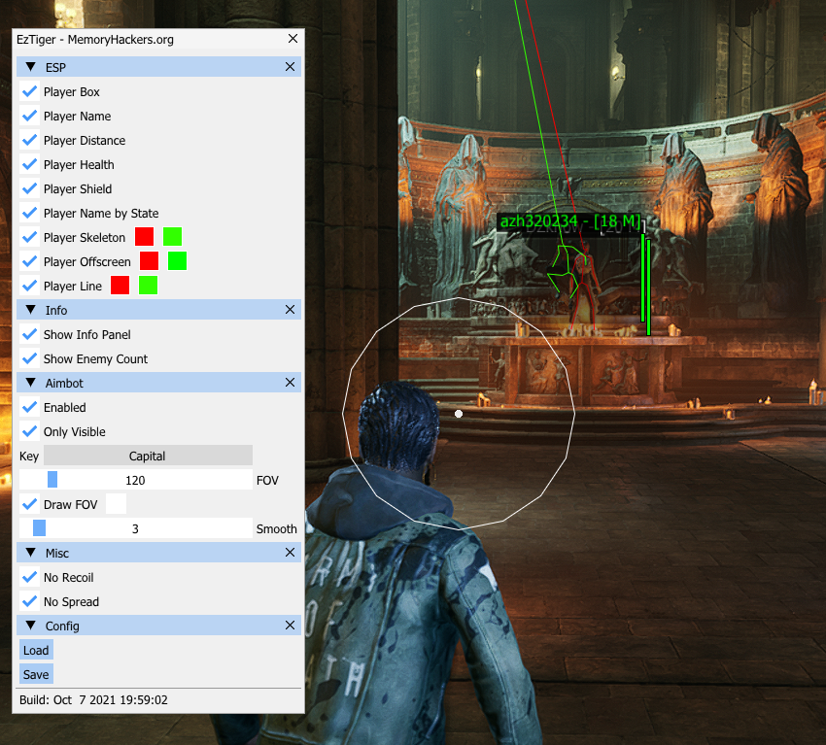Toggle the Player Health checkbox
This screenshot has width=826, height=745.
(x=29, y=164)
